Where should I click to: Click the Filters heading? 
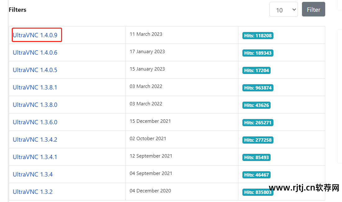click(17, 10)
